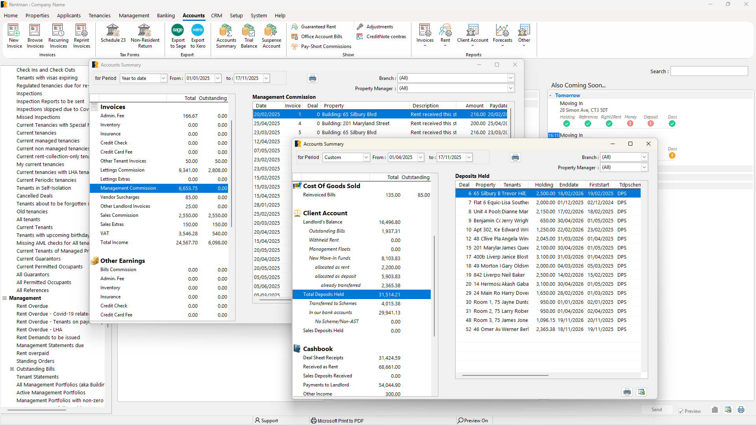Expand the Outstanding Bills node
This screenshot has height=425, width=756.
(12, 369)
